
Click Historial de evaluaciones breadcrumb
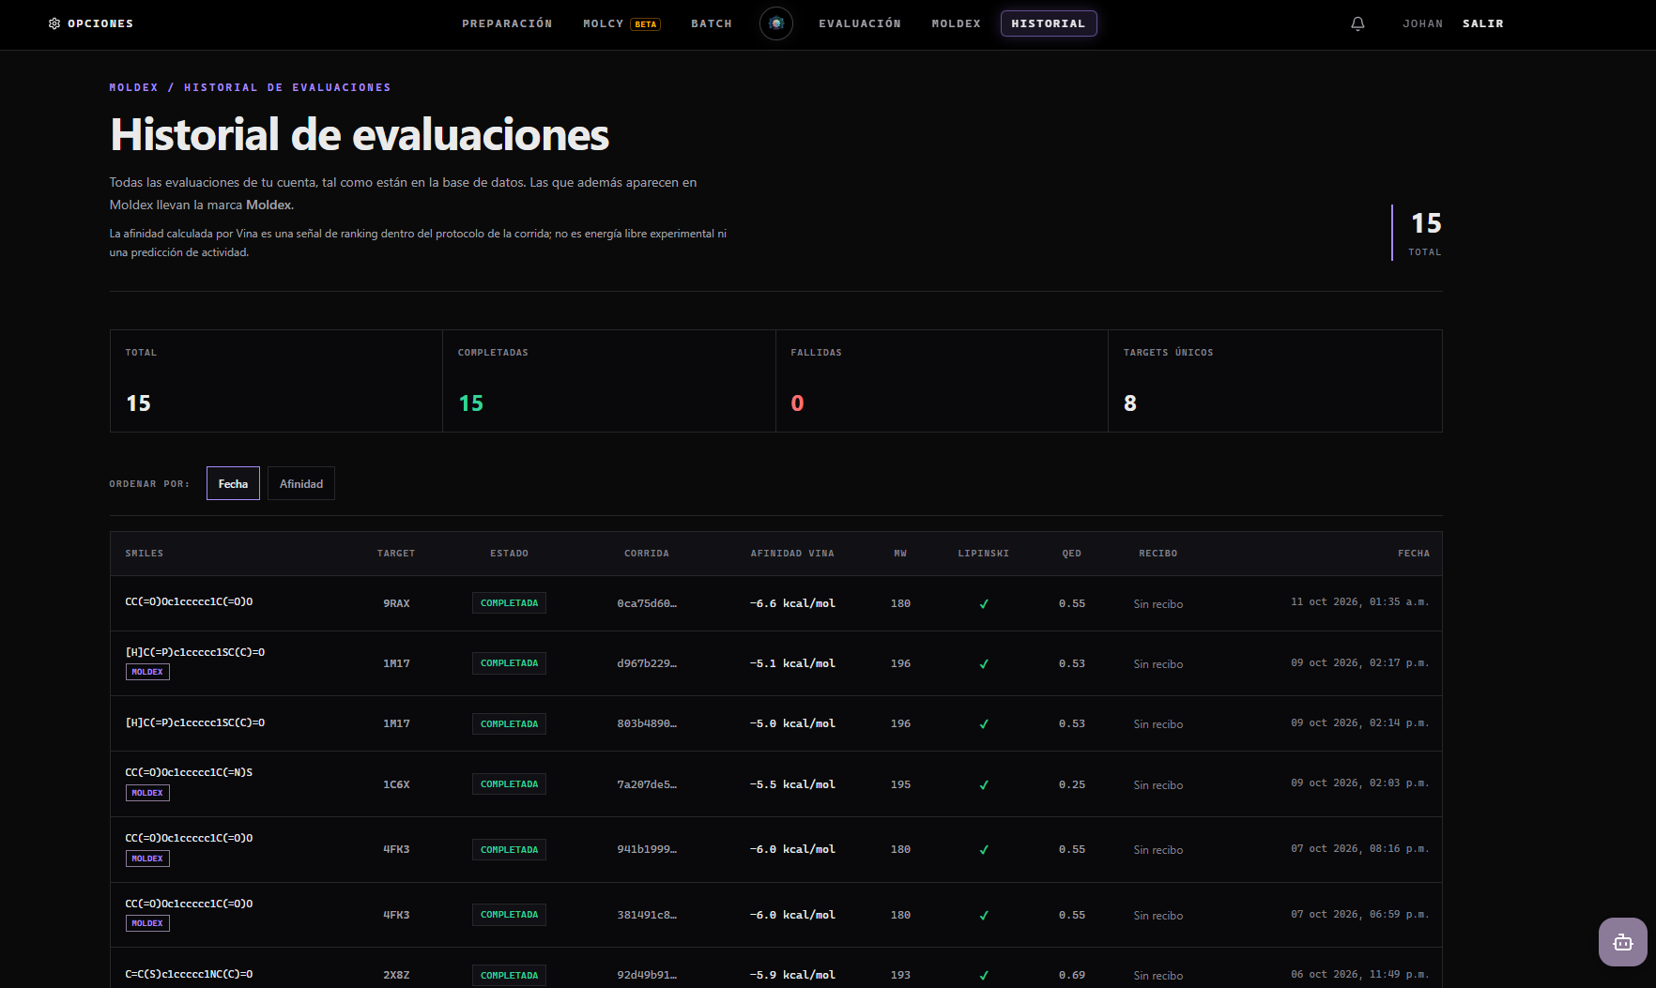[287, 87]
